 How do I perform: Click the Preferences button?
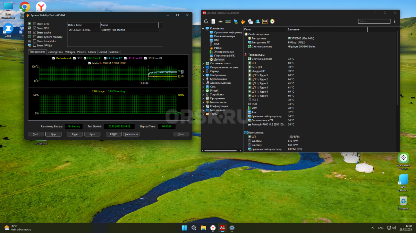[131, 134]
